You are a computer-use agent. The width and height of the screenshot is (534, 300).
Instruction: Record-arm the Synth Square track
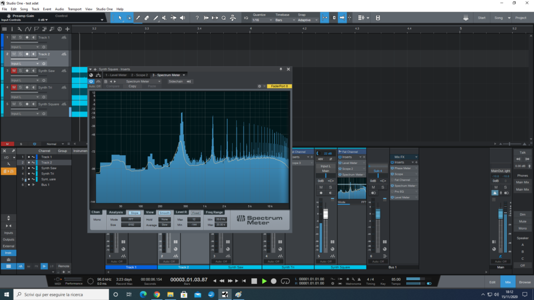27,104
